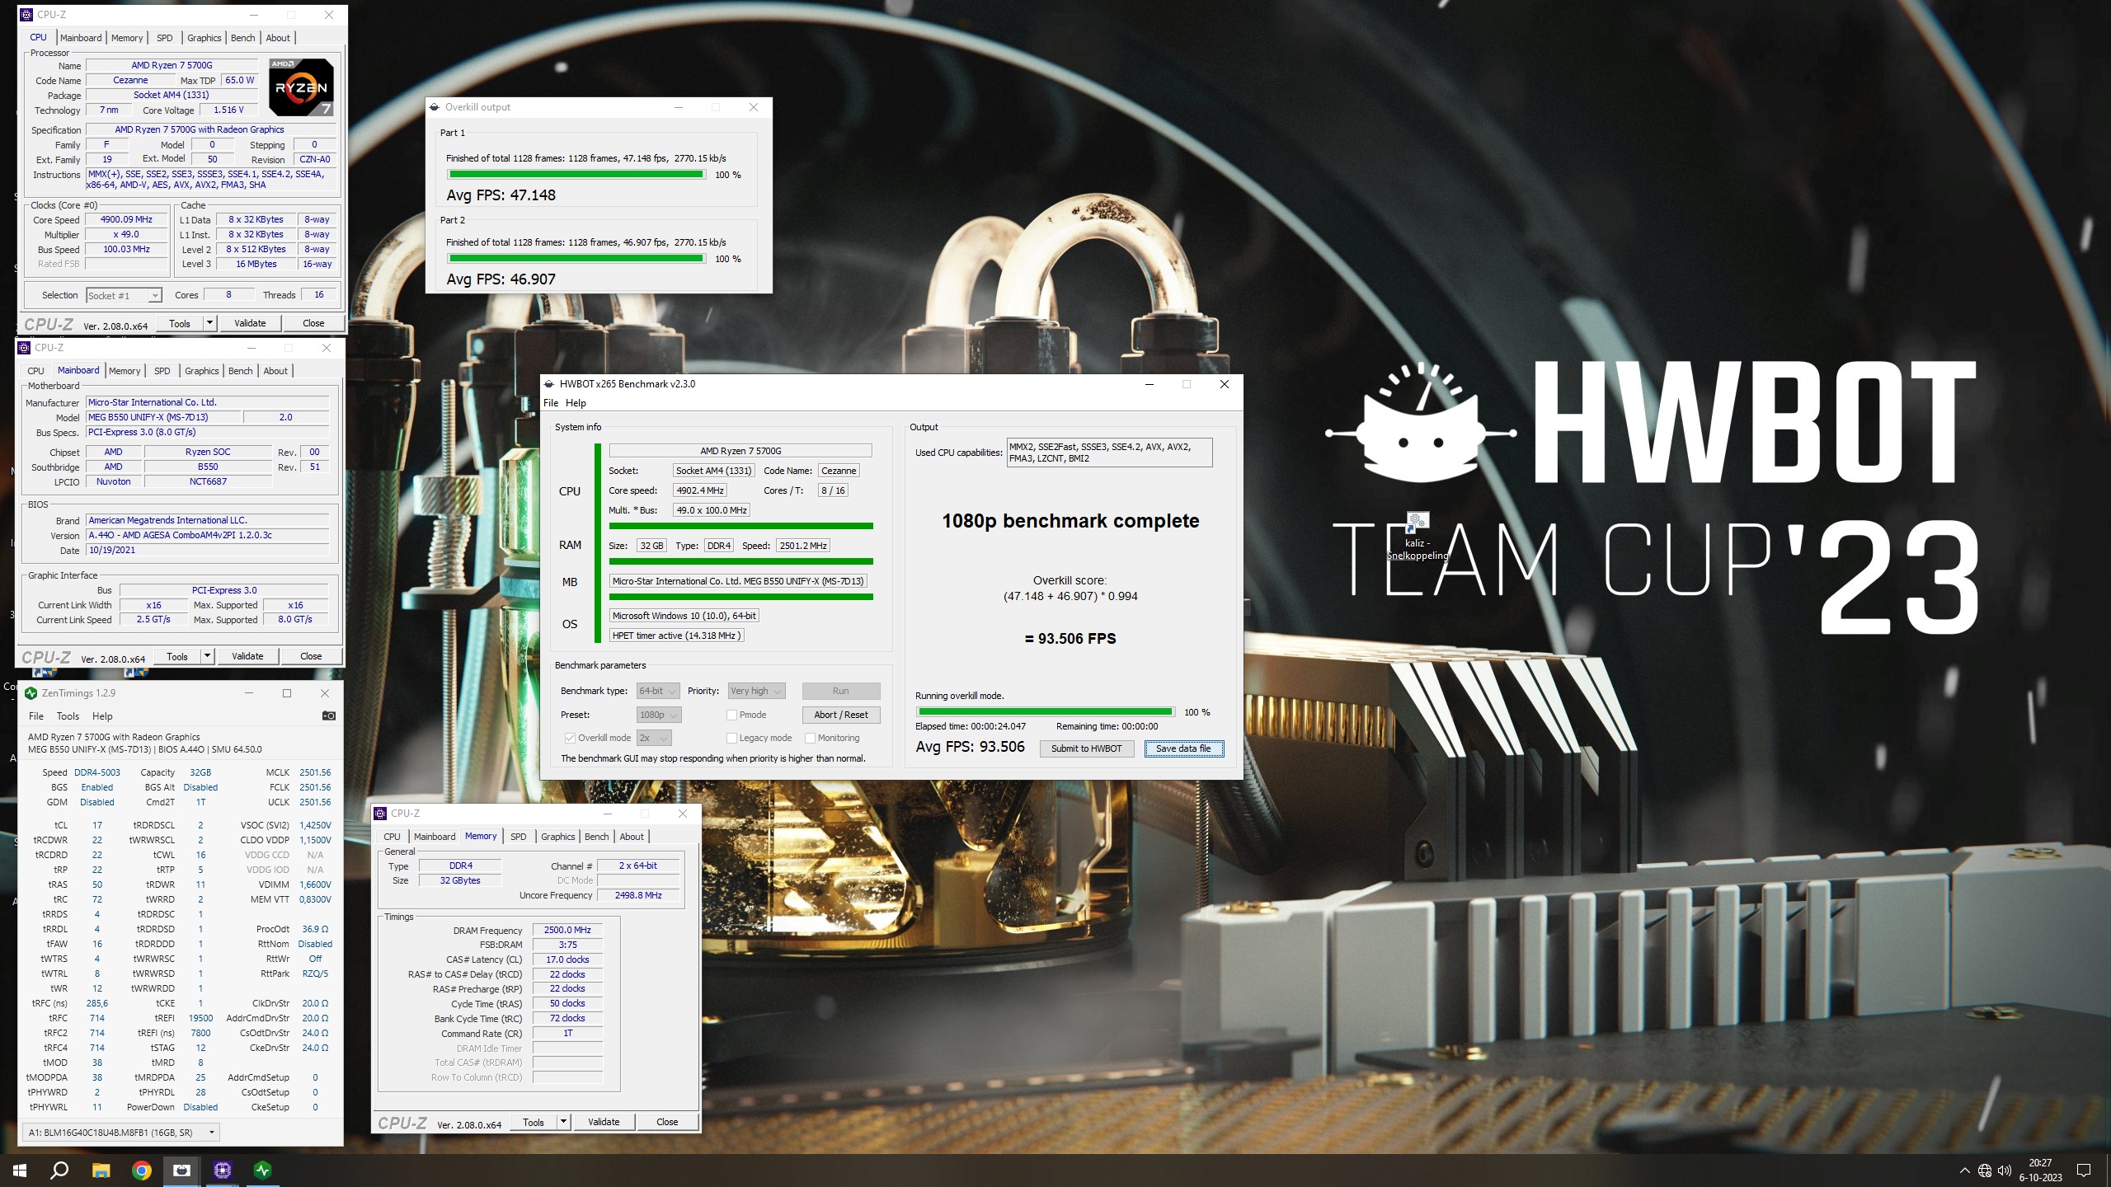Open Tools menu in ZenTimings

coord(68,716)
